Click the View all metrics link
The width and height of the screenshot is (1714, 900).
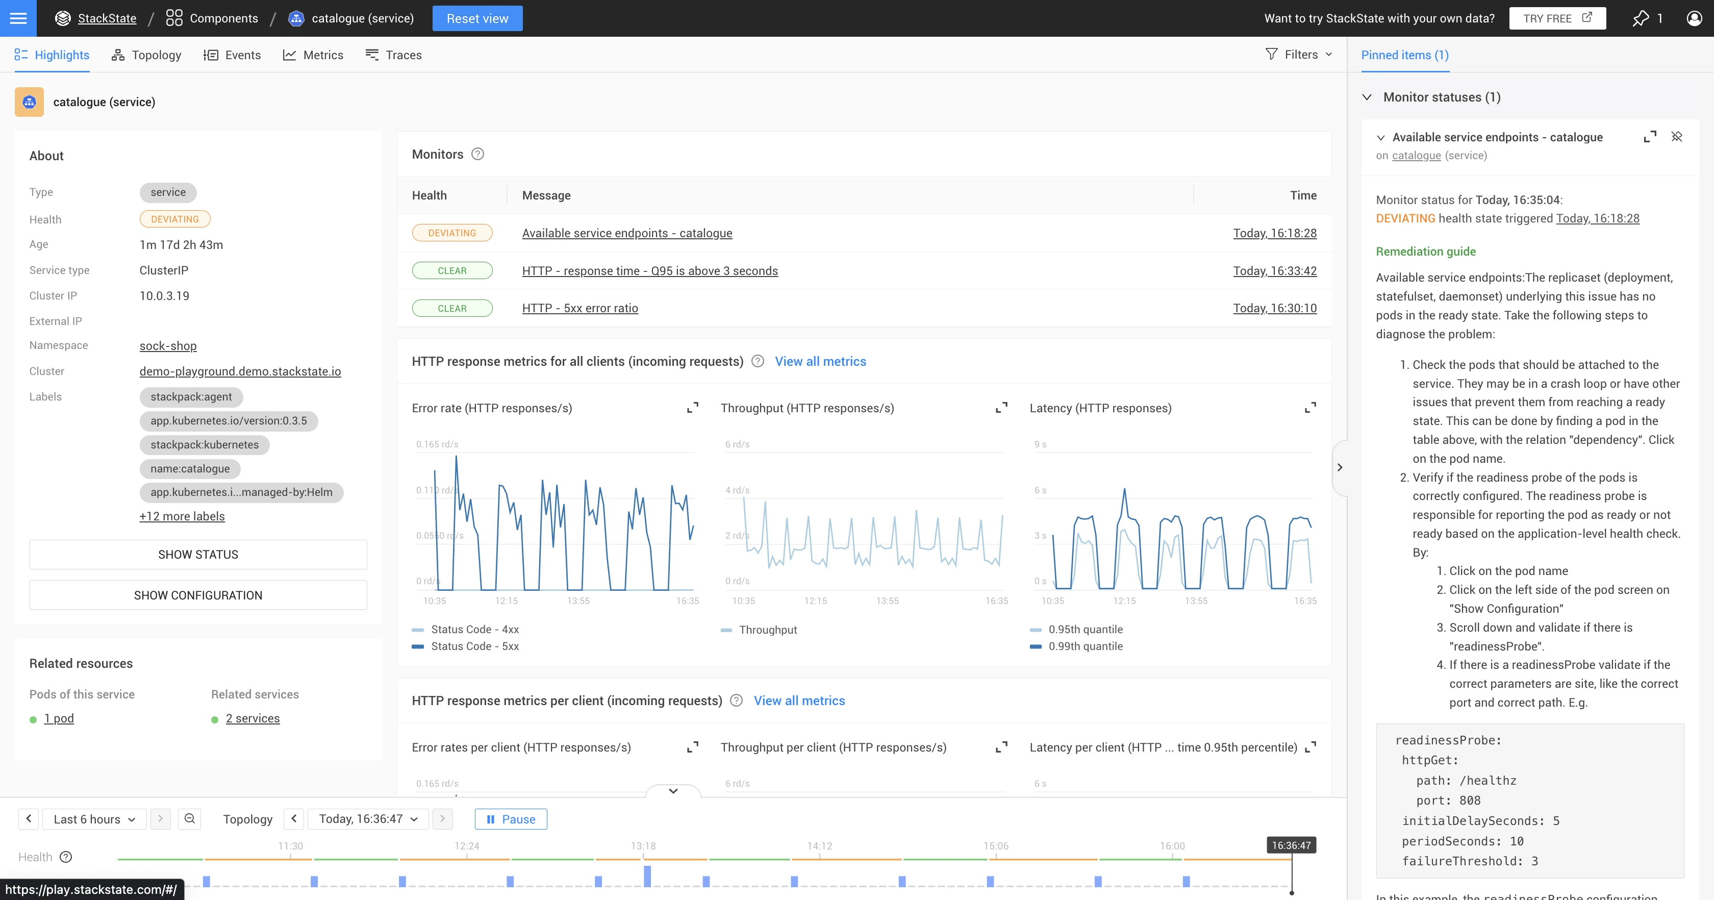tap(820, 362)
